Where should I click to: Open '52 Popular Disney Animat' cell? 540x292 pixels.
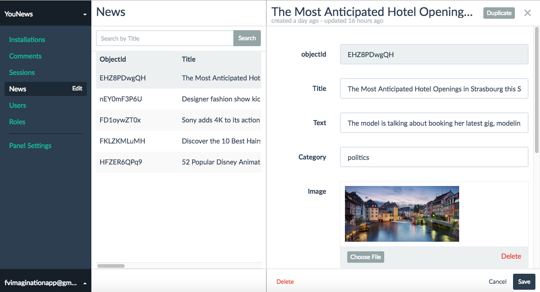[221, 162]
